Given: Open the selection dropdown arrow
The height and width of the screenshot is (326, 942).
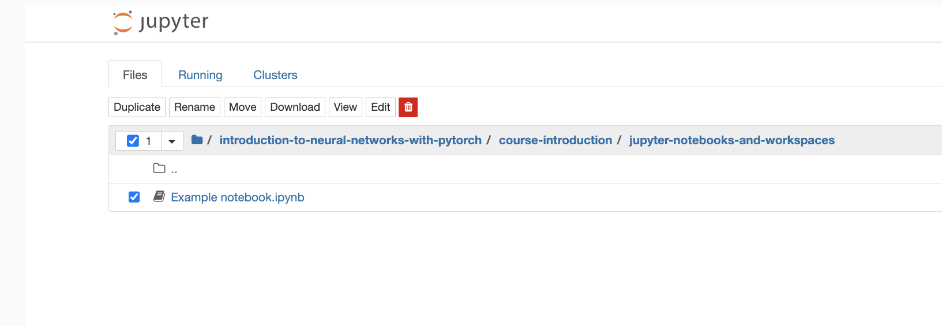Looking at the screenshot, I should (x=171, y=141).
